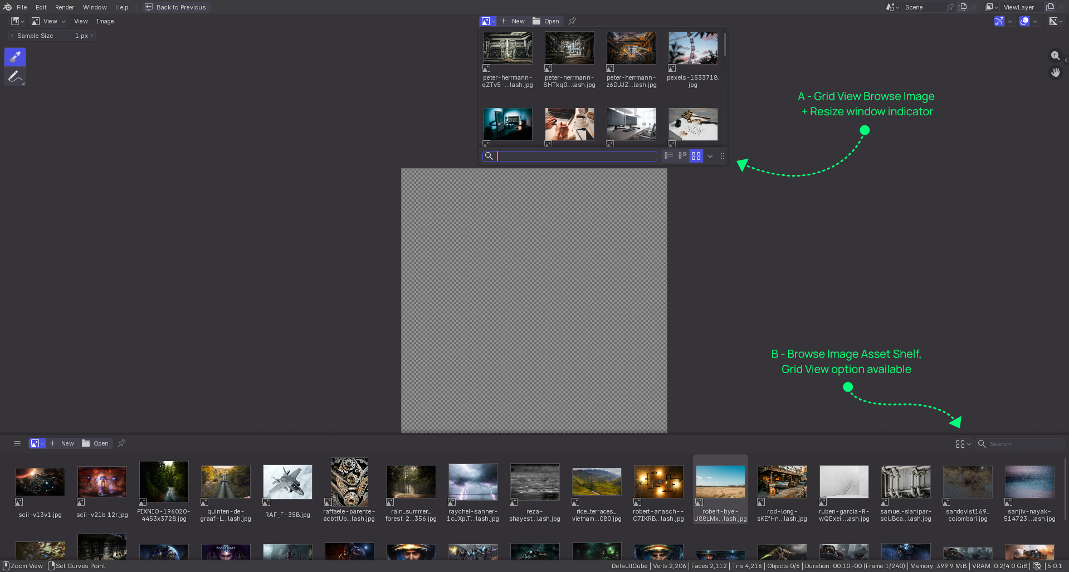
Task: Open asset shelf grid view options dropdown
Action: pyautogui.click(x=963, y=444)
